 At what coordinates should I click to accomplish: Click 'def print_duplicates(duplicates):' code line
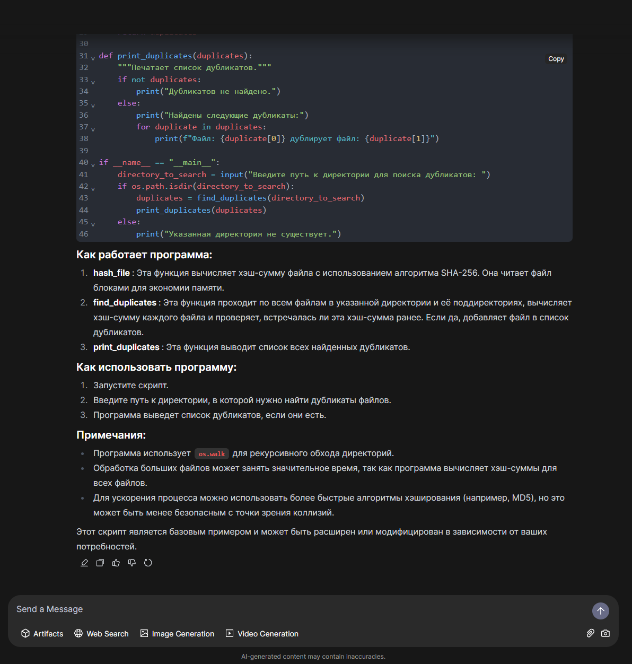(176, 56)
